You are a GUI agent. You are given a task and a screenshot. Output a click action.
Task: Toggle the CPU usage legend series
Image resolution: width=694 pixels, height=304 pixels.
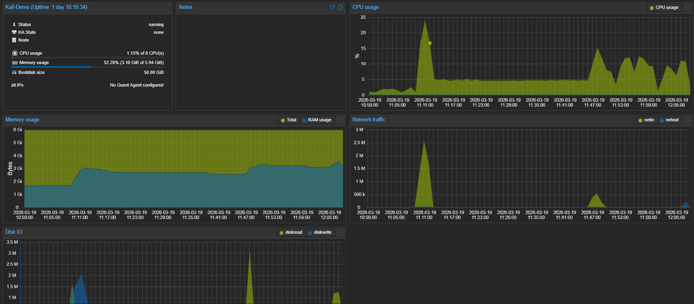[664, 8]
